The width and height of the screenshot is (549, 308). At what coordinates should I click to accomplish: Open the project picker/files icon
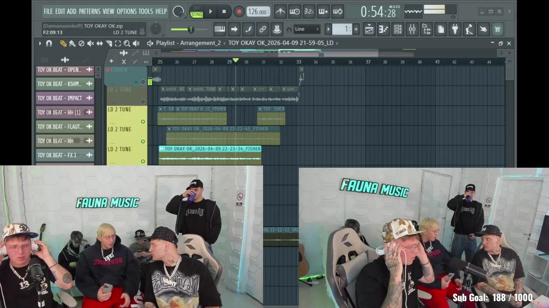pyautogui.click(x=440, y=29)
